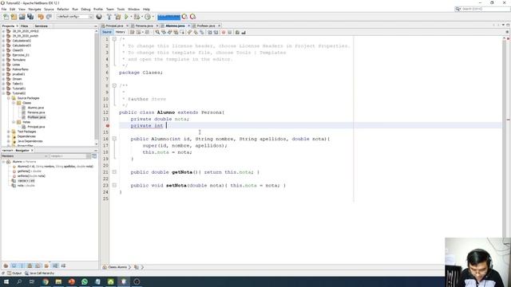Click the garbage collection memory bar
Image resolution: width=511 pixels, height=287 pixels.
[168, 17]
